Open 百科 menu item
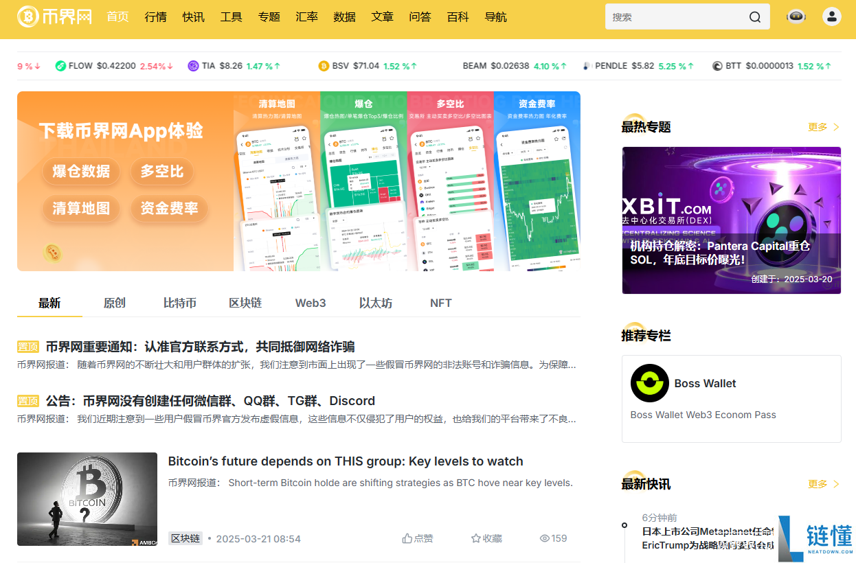Viewport: 856px width, 563px height. point(458,16)
